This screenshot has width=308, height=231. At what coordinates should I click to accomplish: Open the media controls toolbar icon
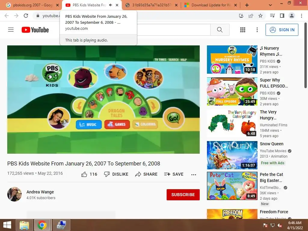point(272,16)
